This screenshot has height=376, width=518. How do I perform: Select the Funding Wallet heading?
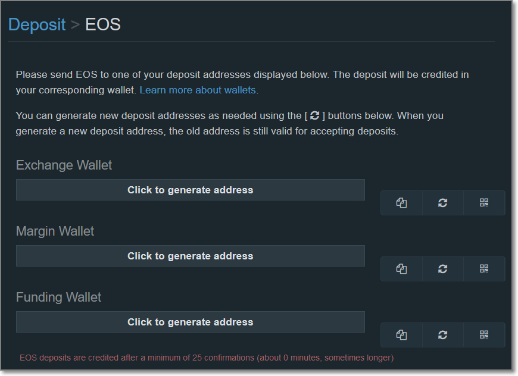(x=58, y=297)
